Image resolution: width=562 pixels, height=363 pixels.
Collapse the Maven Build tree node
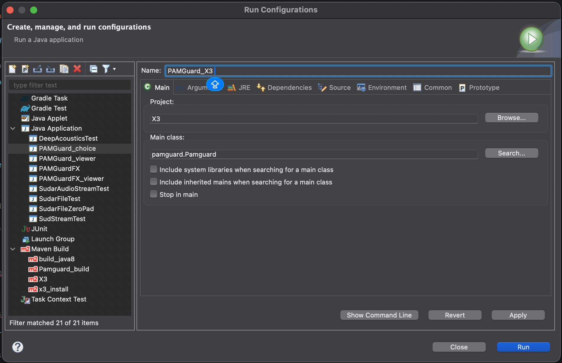click(13, 249)
